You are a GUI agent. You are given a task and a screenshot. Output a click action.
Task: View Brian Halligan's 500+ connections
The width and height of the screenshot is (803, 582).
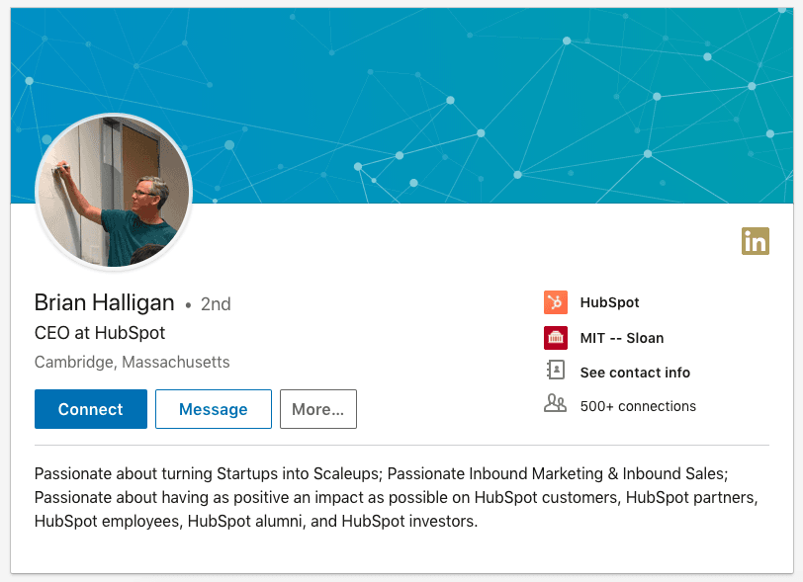click(x=637, y=405)
